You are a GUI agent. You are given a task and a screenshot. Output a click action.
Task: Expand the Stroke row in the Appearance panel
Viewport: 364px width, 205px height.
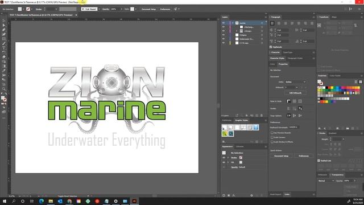tap(228, 158)
